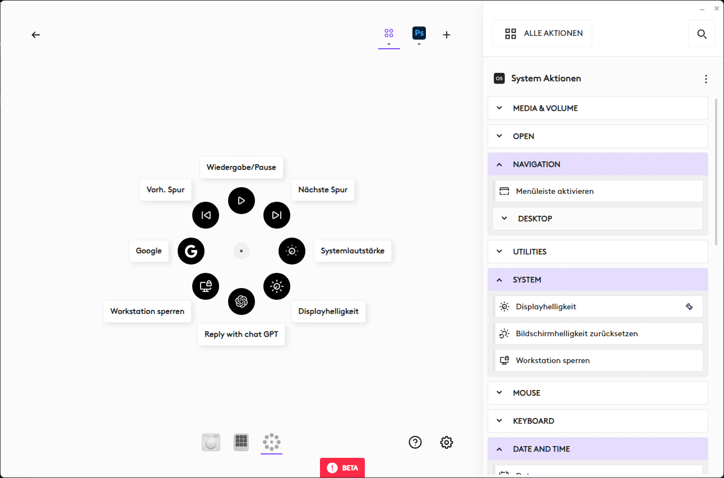This screenshot has height=478, width=724.
Task: Open the help question mark icon
Action: coord(415,442)
